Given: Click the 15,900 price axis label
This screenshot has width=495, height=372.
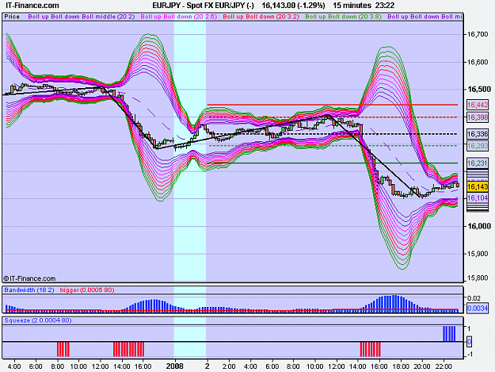Looking at the screenshot, I should click(478, 254).
